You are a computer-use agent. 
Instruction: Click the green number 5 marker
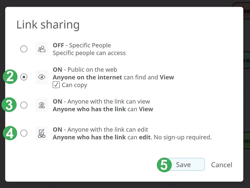point(164,165)
